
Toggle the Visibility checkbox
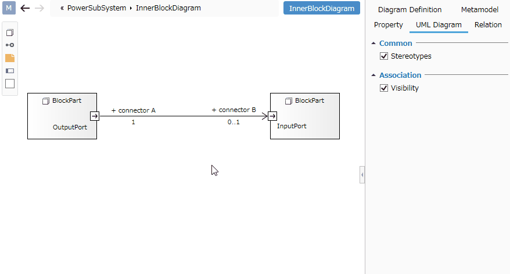point(384,88)
